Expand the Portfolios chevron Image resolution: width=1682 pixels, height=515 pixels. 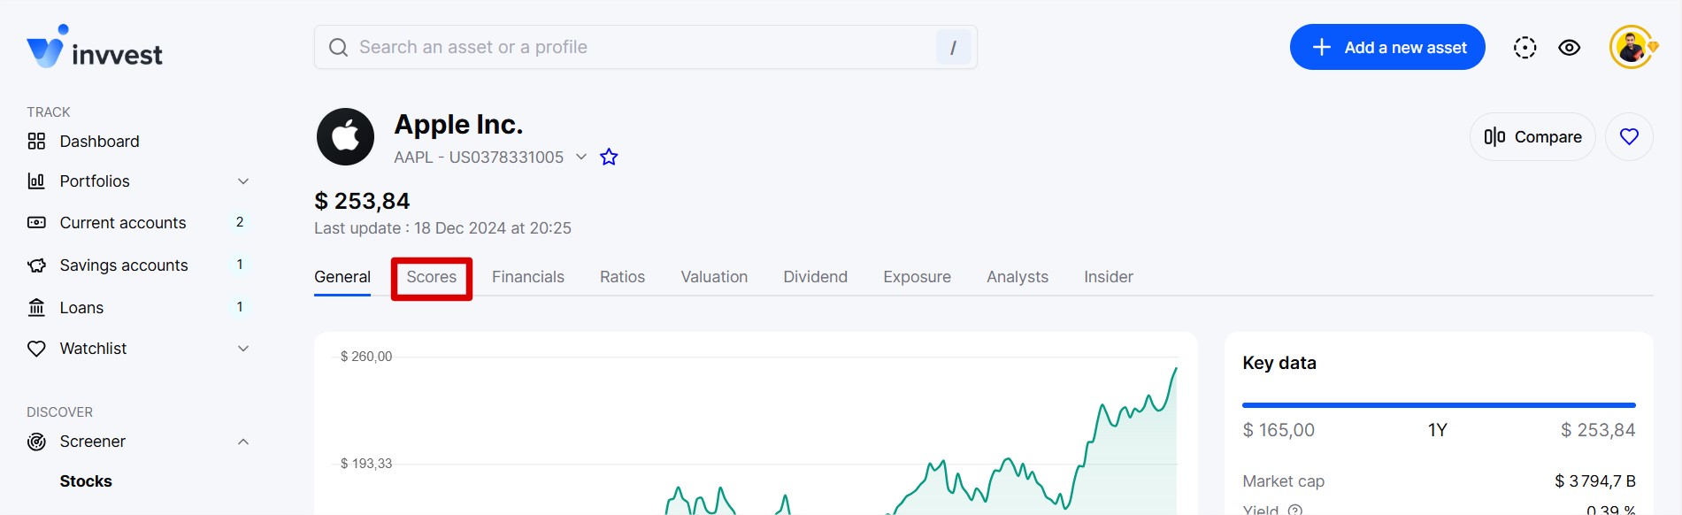pos(243,181)
